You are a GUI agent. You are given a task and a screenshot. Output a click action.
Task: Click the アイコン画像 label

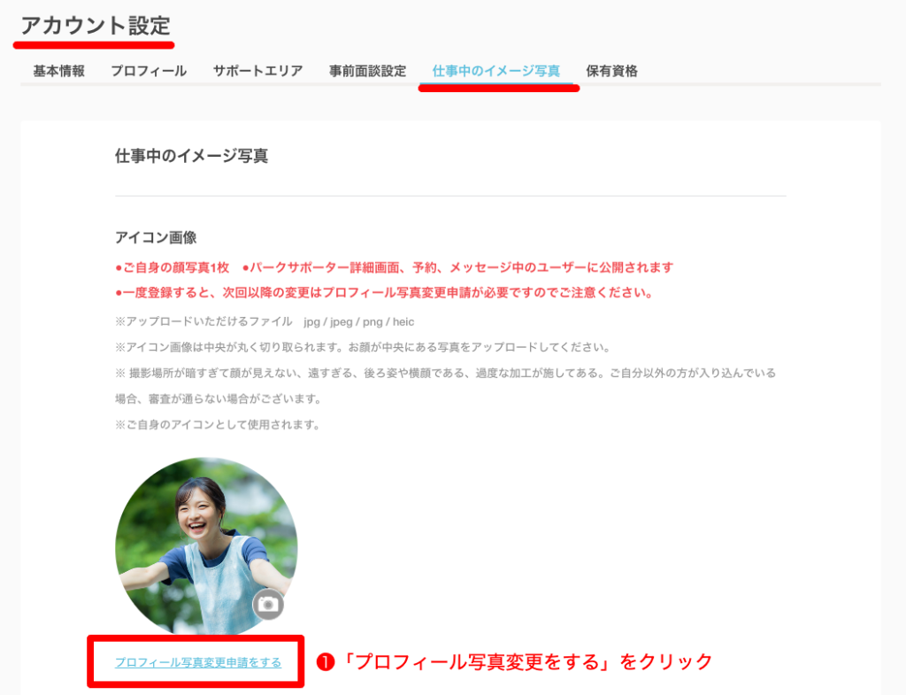(x=156, y=237)
